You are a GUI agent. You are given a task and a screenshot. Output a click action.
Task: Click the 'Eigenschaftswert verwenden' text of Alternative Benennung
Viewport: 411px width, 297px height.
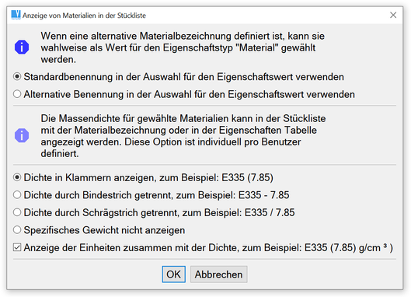click(291, 94)
